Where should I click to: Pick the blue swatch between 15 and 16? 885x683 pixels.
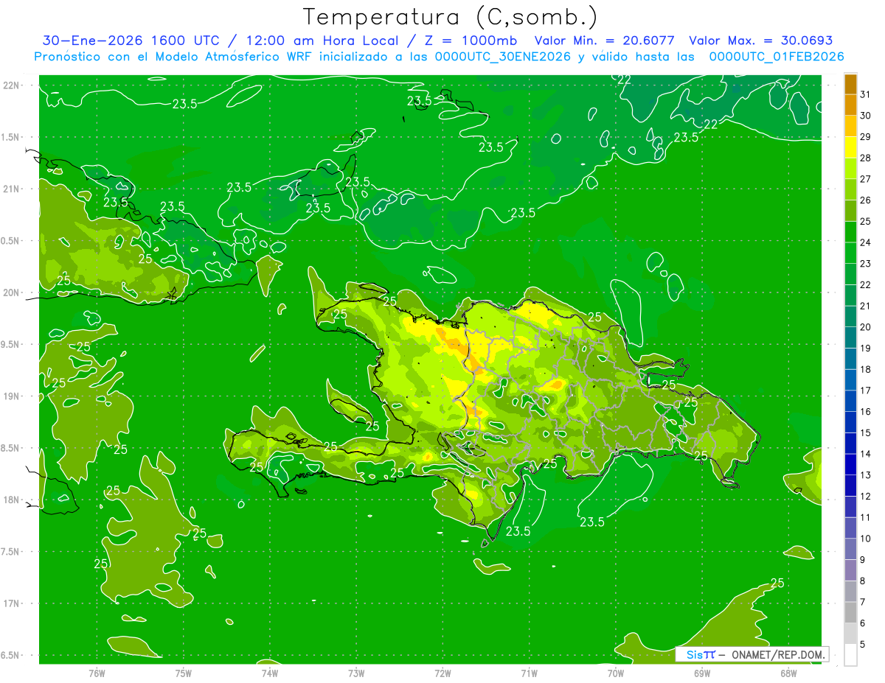coord(850,422)
